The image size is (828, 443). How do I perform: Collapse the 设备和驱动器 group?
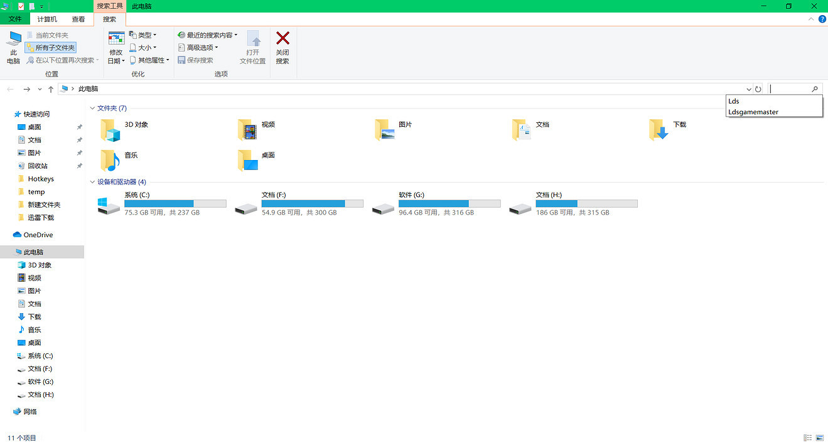(93, 182)
